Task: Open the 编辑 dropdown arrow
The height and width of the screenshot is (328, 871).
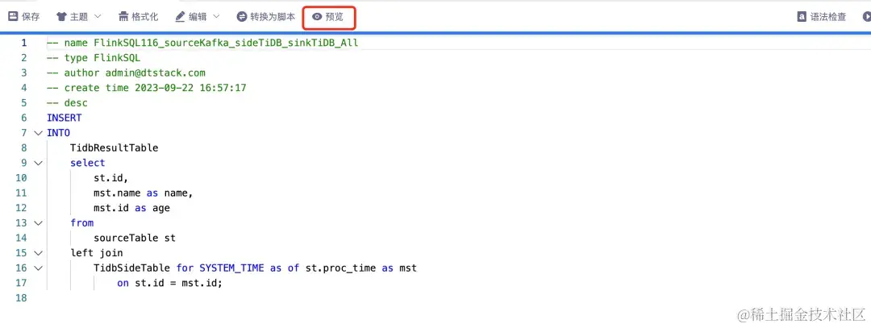Action: coord(215,17)
